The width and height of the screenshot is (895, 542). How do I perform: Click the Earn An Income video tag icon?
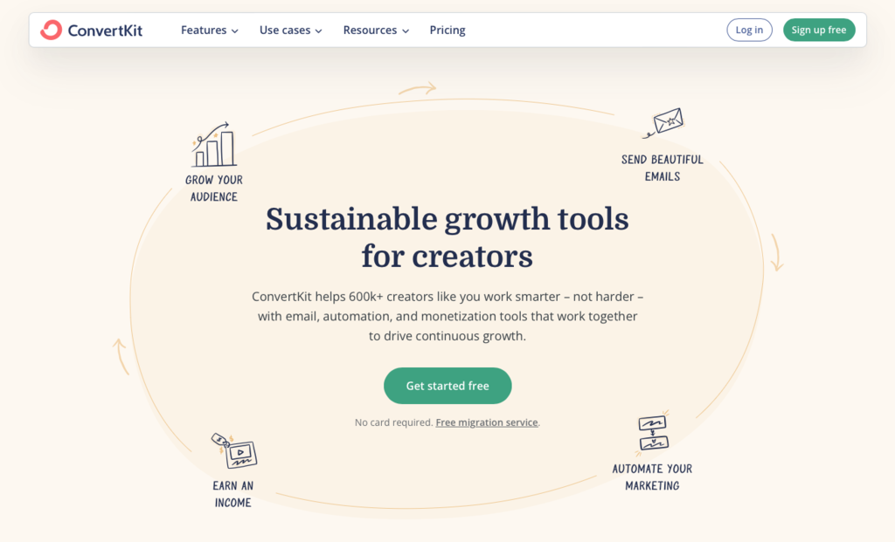(x=233, y=453)
